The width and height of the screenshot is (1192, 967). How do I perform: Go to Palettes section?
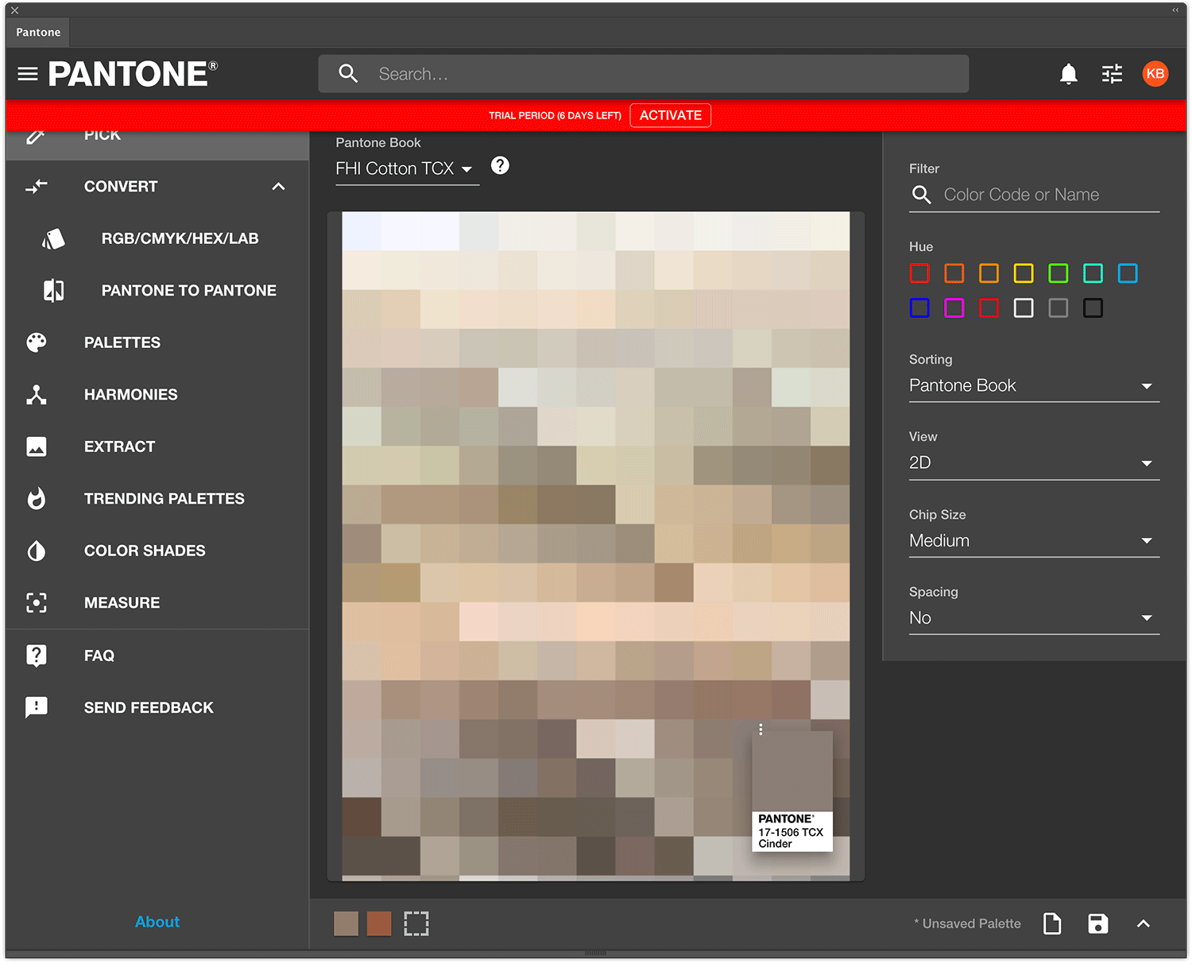coord(122,342)
